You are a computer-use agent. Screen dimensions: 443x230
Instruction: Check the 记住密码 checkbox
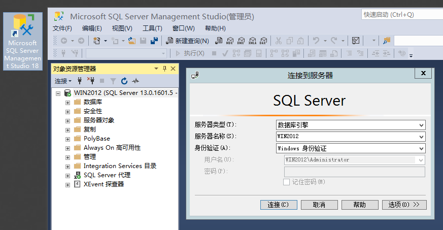click(x=287, y=182)
